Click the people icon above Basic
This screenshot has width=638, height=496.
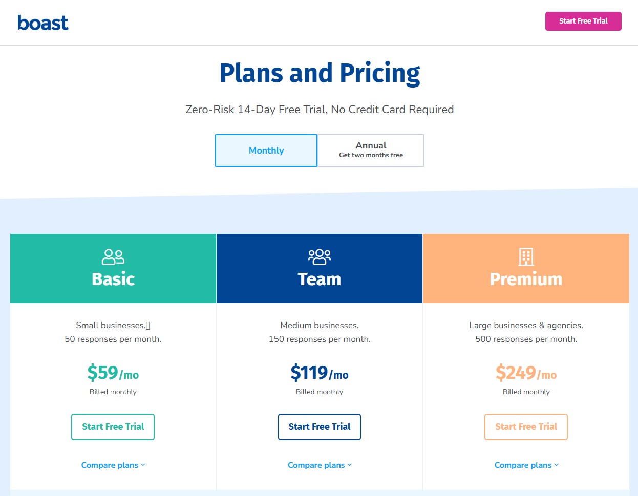113,256
